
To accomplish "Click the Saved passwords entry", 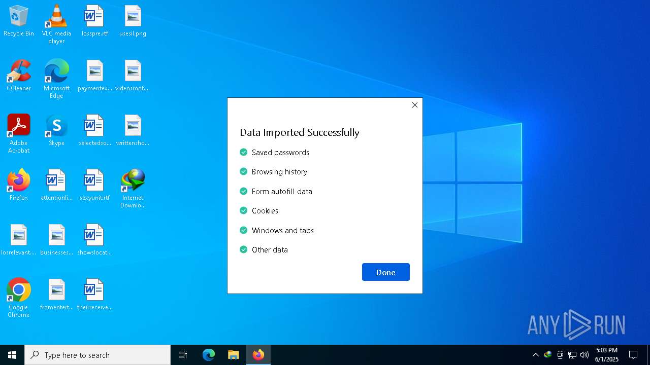I will click(274, 152).
